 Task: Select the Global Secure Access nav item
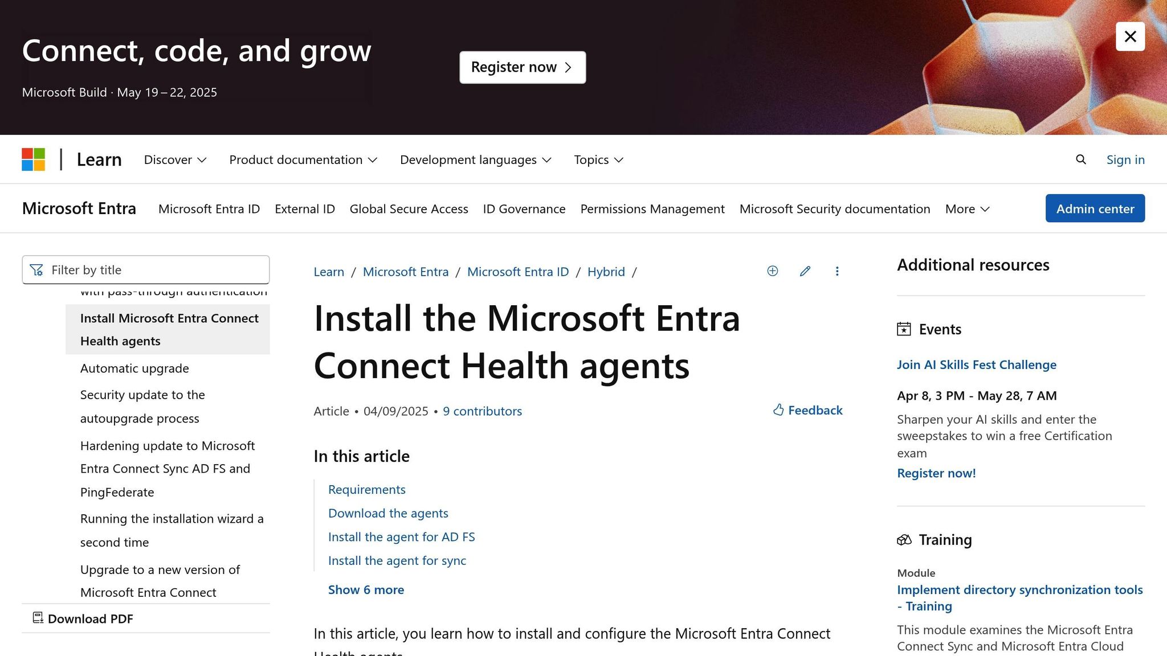coord(409,209)
